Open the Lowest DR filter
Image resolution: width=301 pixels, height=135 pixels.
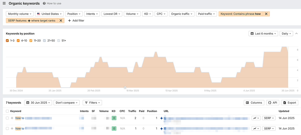coord(112,14)
